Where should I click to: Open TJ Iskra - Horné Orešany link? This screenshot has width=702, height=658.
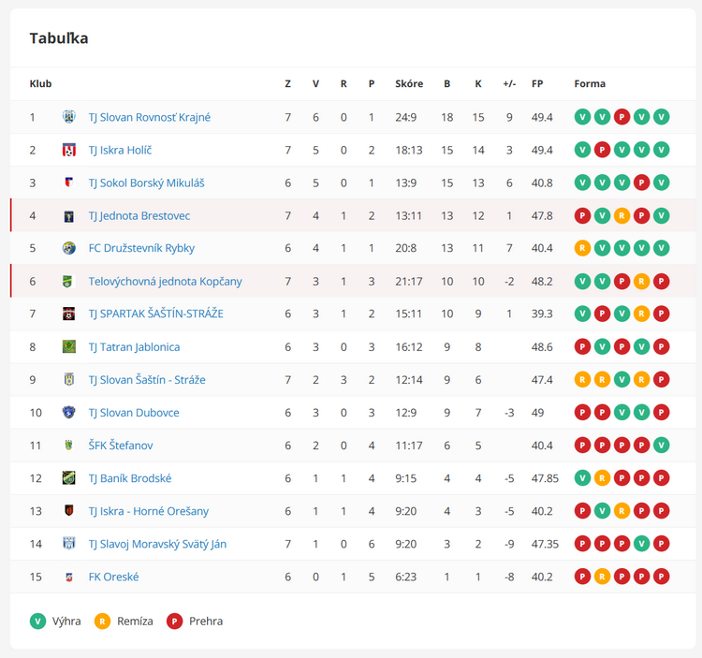(x=149, y=511)
